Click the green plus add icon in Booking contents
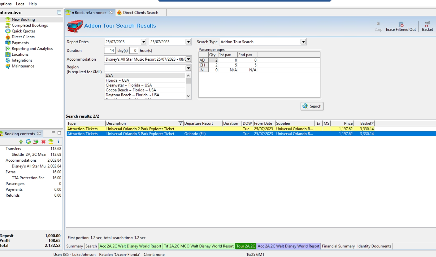Screen dimensions: 436x257 tap(21, 141)
